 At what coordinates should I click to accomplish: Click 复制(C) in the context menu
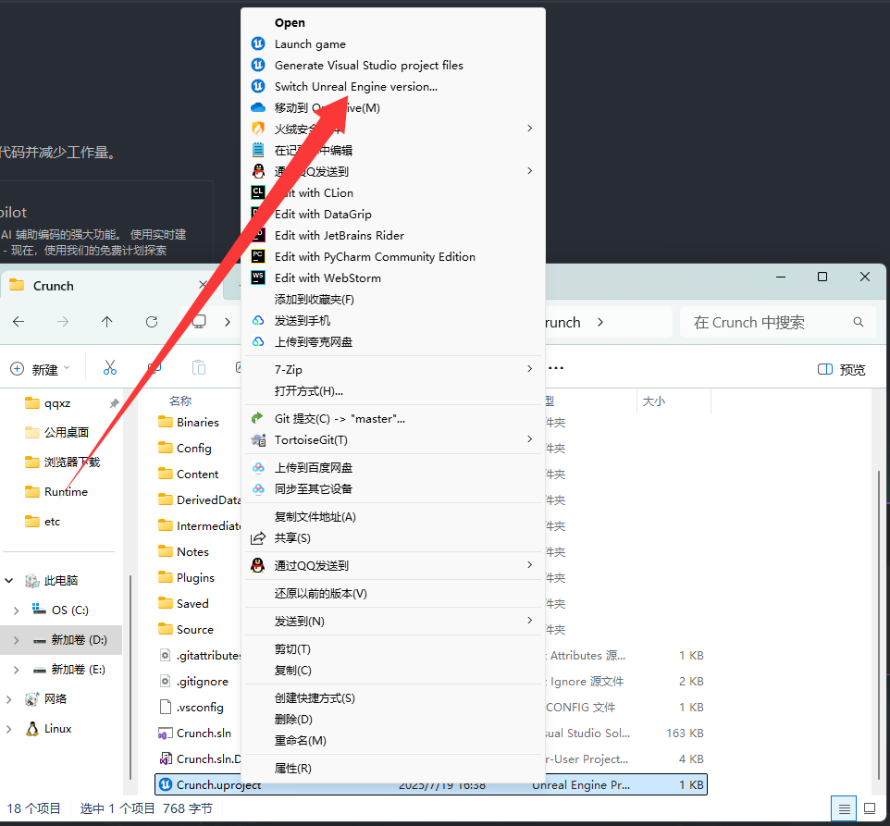pyautogui.click(x=293, y=671)
